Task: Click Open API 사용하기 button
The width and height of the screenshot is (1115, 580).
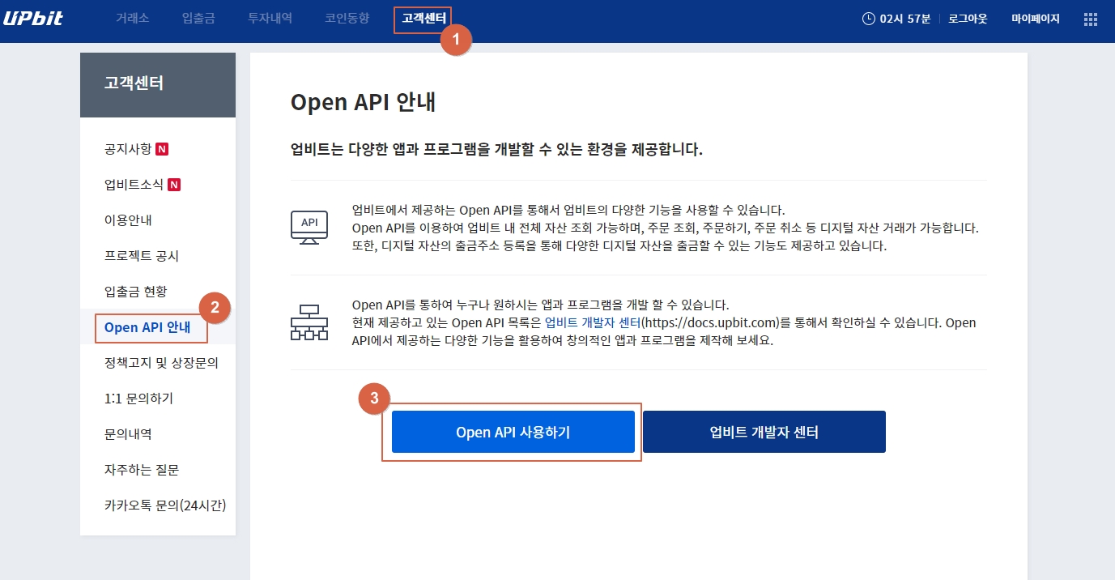Action: tap(513, 432)
